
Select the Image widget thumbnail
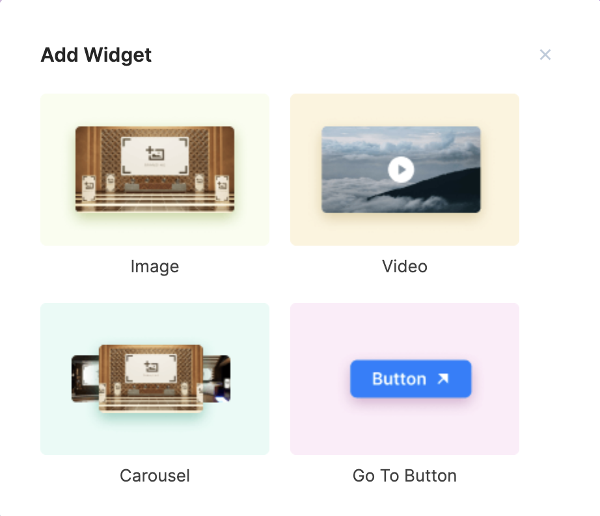coord(154,169)
